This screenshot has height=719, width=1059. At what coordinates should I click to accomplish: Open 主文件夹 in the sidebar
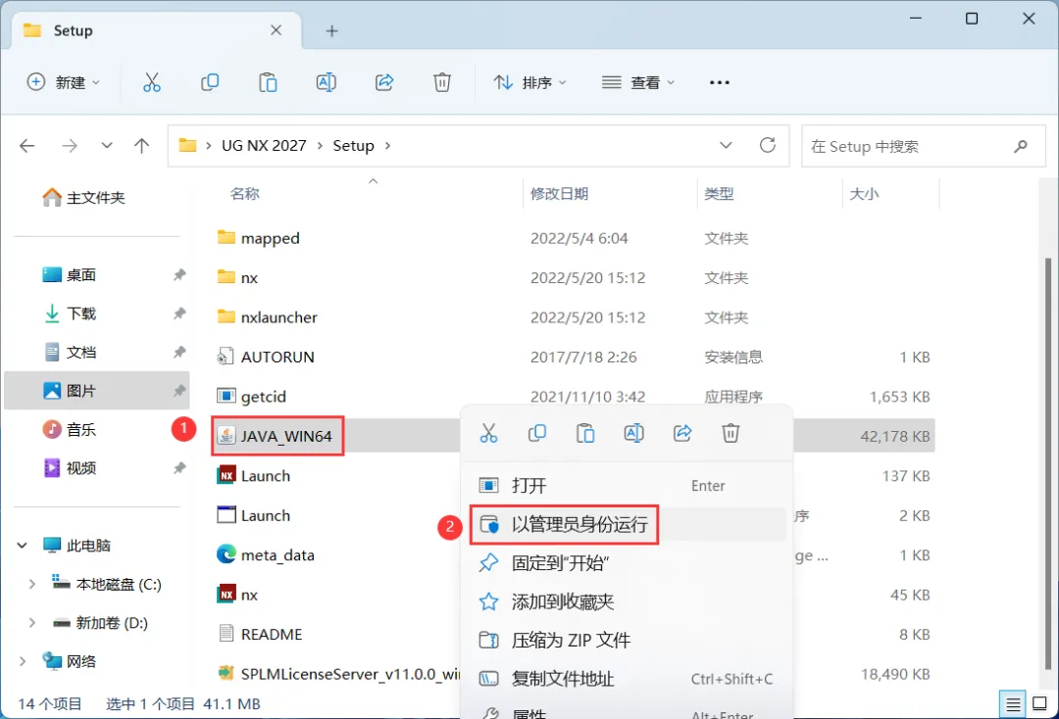[83, 198]
